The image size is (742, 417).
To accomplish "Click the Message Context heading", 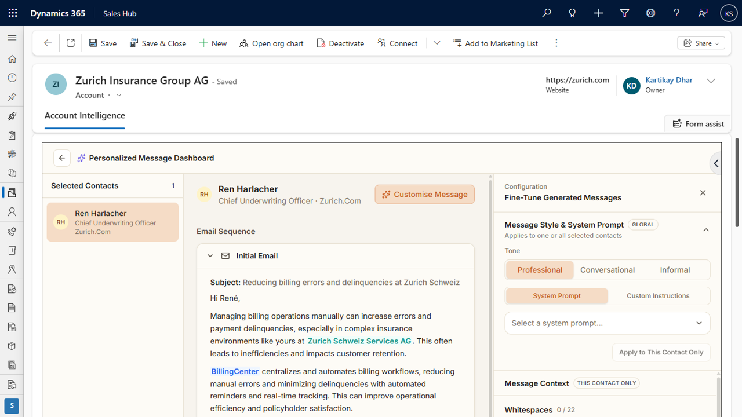I will tap(537, 383).
